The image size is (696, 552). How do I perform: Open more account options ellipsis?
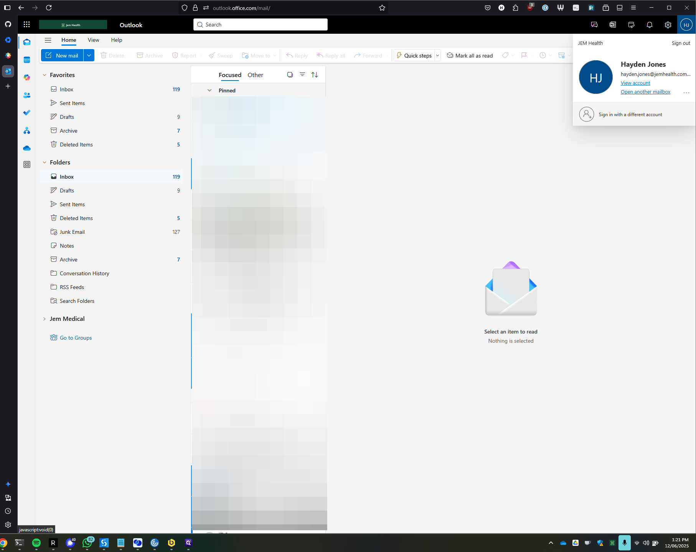tap(686, 92)
